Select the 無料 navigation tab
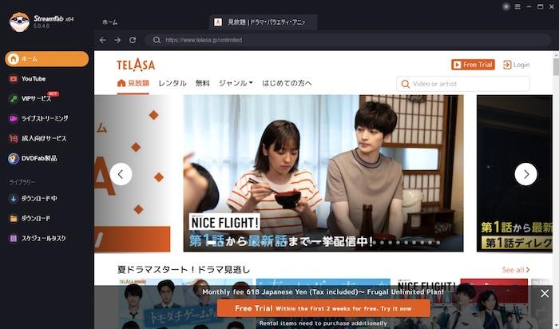The width and height of the screenshot is (559, 329). (203, 83)
